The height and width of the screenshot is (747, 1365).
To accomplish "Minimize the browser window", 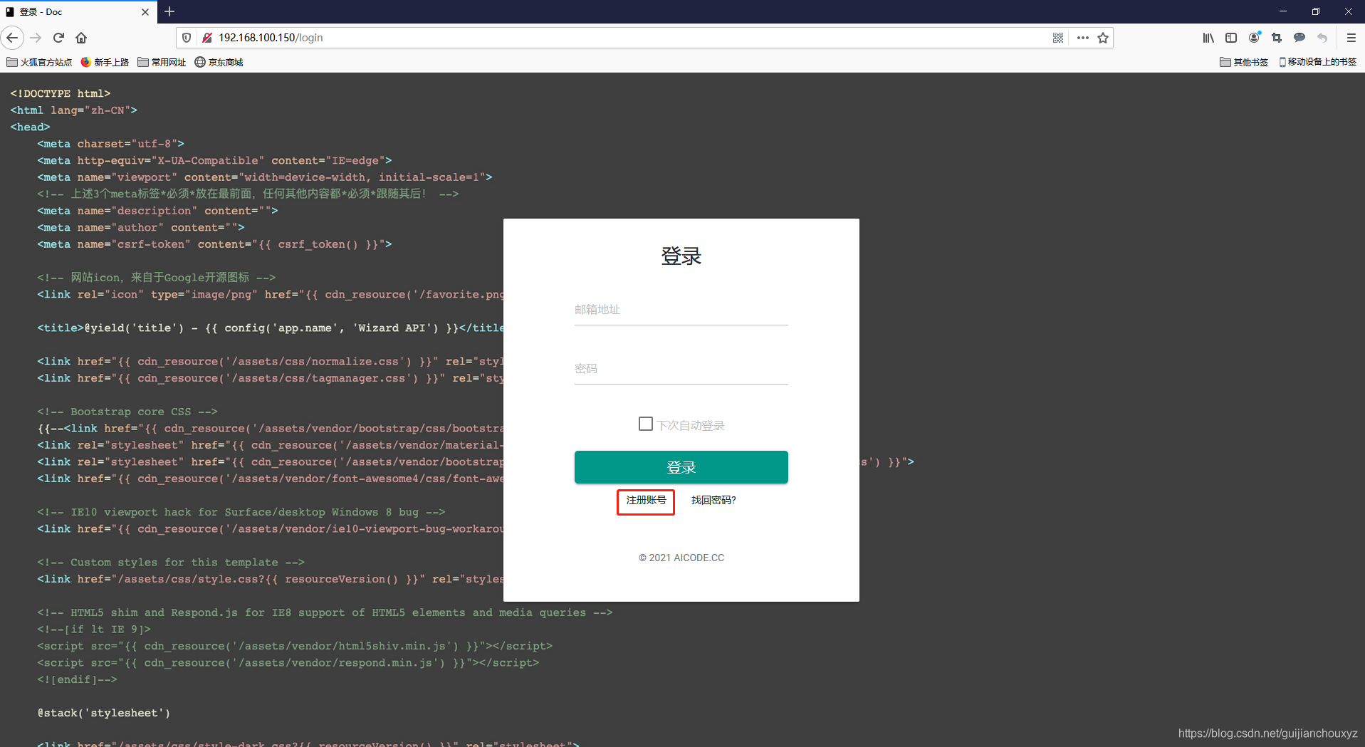I will 1283,11.
